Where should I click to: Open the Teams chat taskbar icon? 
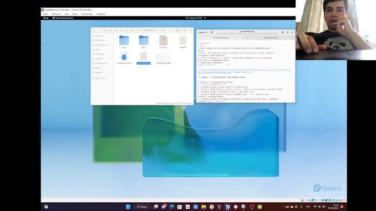[x=164, y=207]
